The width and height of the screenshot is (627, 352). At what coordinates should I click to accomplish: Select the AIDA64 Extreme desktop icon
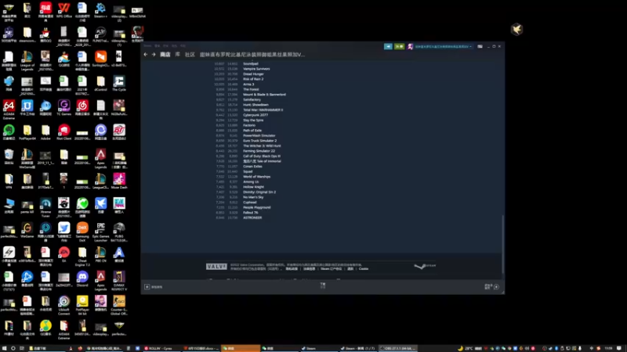9,110
